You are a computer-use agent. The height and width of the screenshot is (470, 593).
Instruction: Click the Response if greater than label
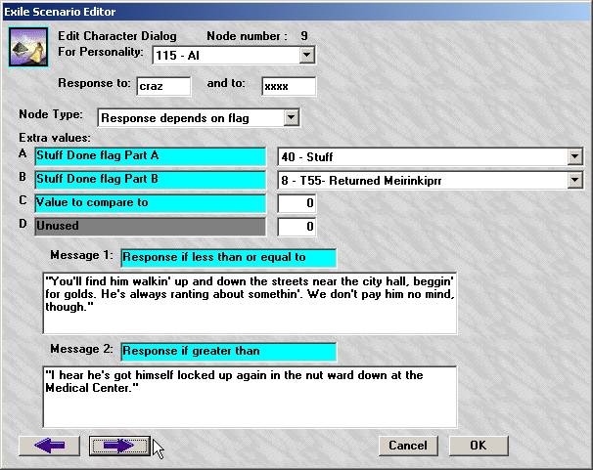point(228,351)
